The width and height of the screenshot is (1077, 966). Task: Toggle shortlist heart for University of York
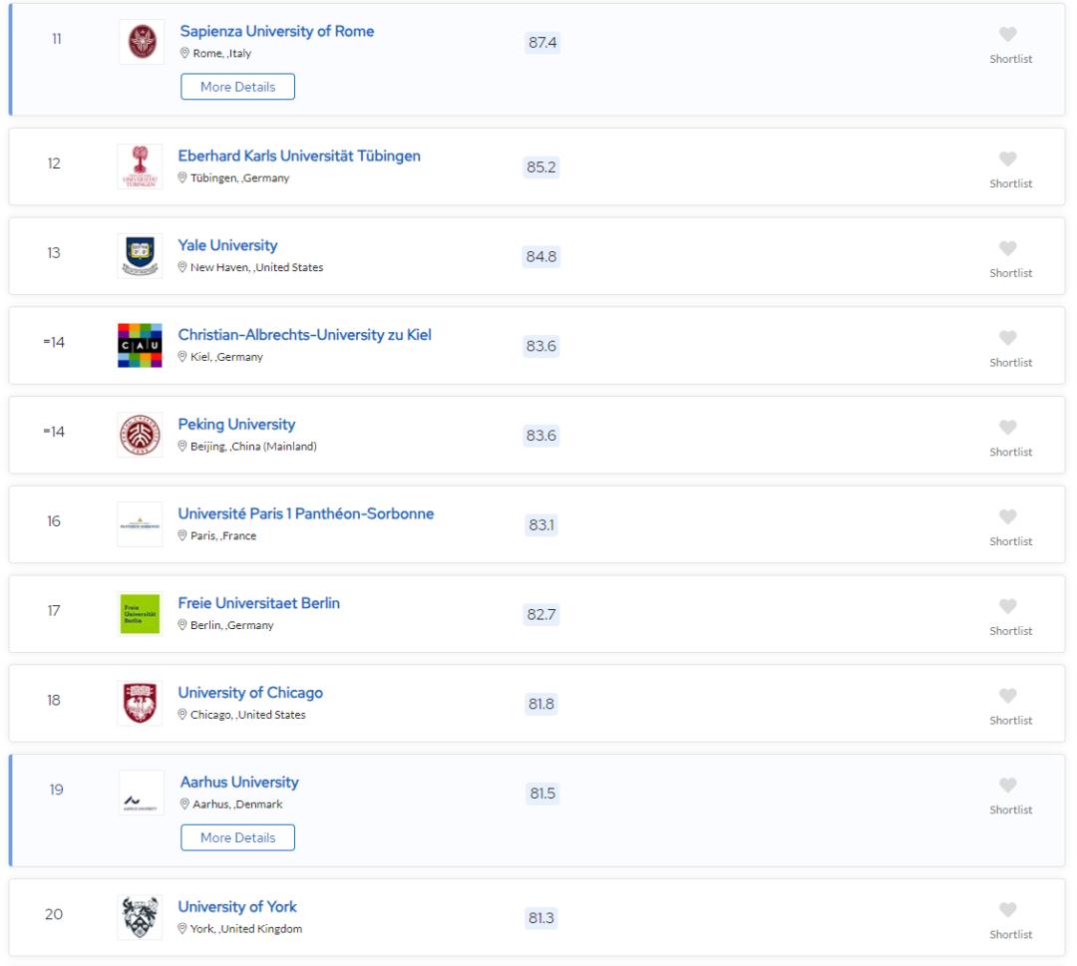coord(1010,910)
